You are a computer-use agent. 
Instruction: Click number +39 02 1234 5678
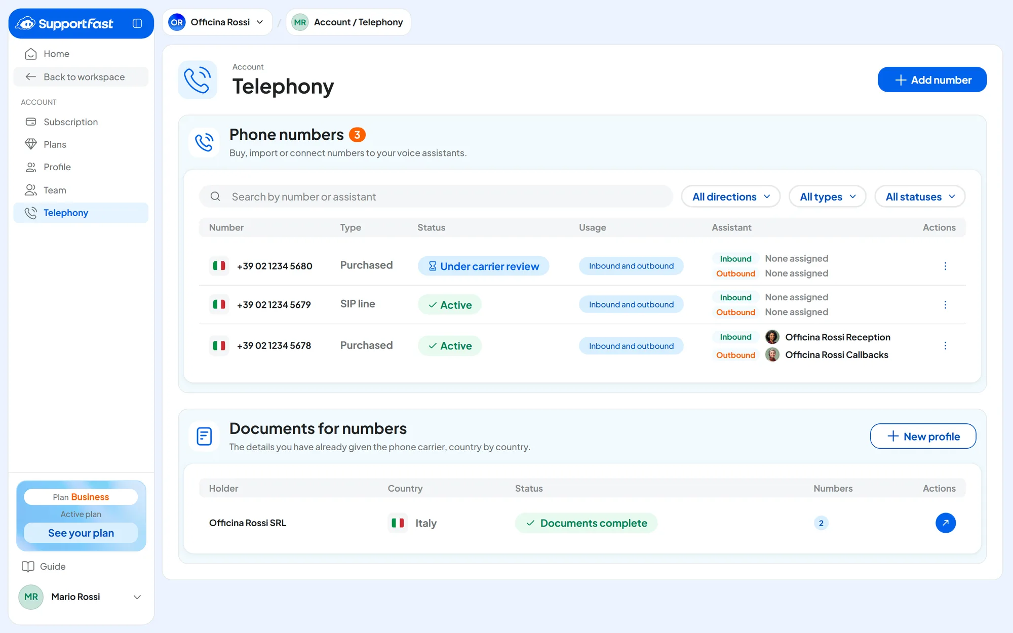pyautogui.click(x=274, y=345)
